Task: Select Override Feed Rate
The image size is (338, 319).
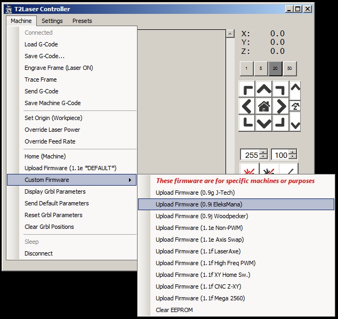Action: click(71, 141)
